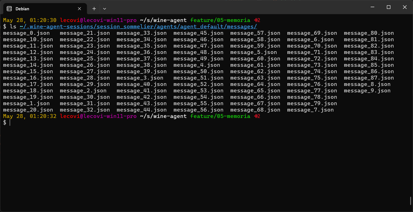
Task: Click message_56.json file name
Action: (x=198, y=110)
